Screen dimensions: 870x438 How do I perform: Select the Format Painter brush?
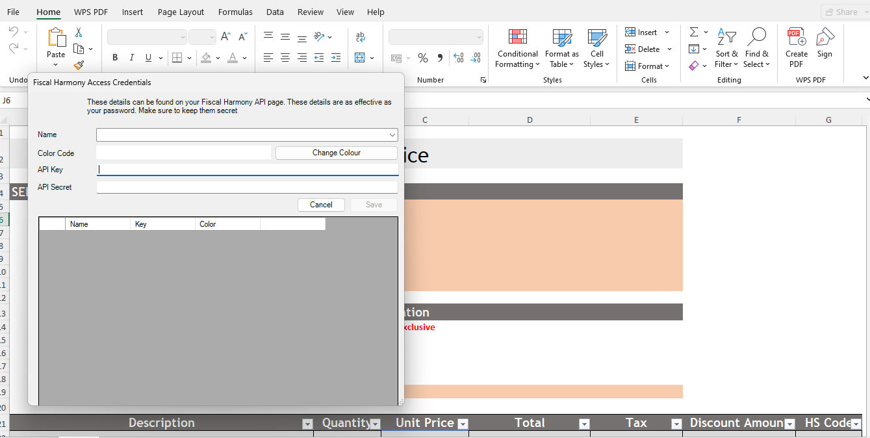[x=79, y=65]
